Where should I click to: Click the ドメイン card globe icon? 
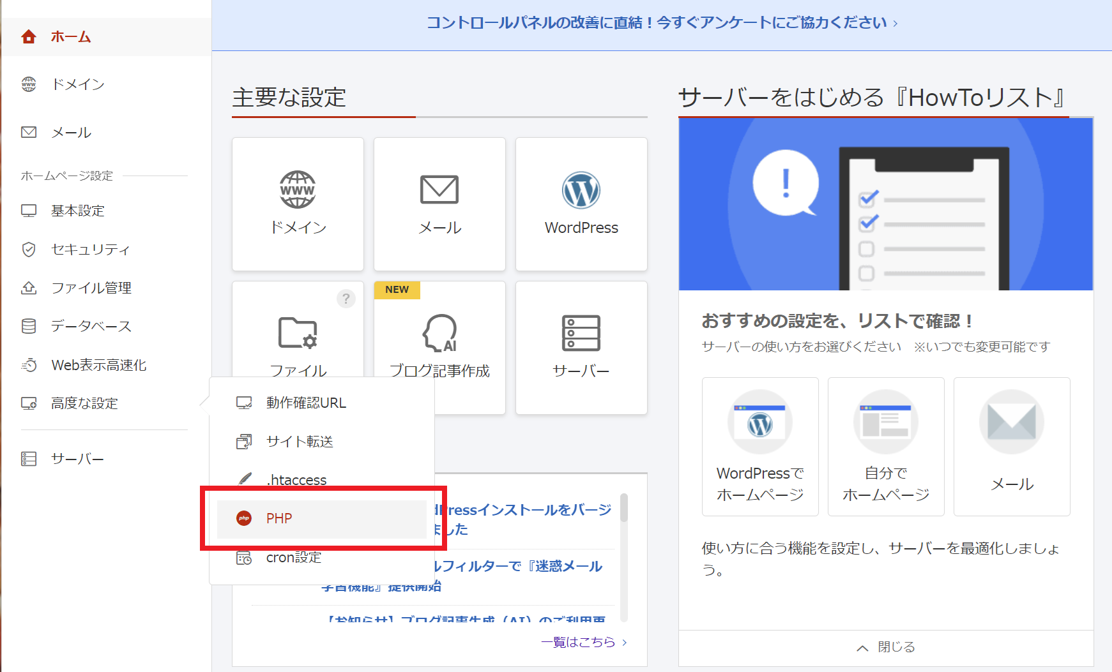pos(298,190)
